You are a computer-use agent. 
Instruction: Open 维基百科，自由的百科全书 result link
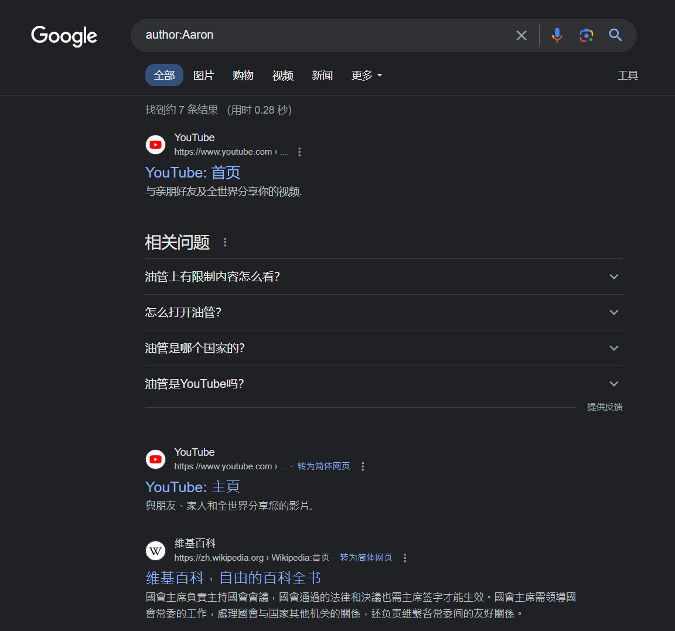pyautogui.click(x=233, y=578)
